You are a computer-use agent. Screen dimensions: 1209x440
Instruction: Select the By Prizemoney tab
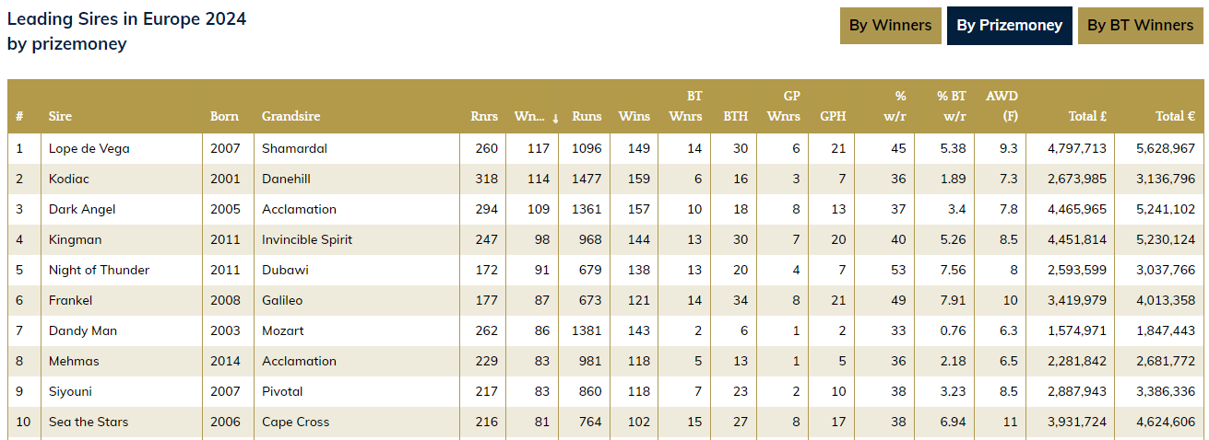pyautogui.click(x=1009, y=26)
